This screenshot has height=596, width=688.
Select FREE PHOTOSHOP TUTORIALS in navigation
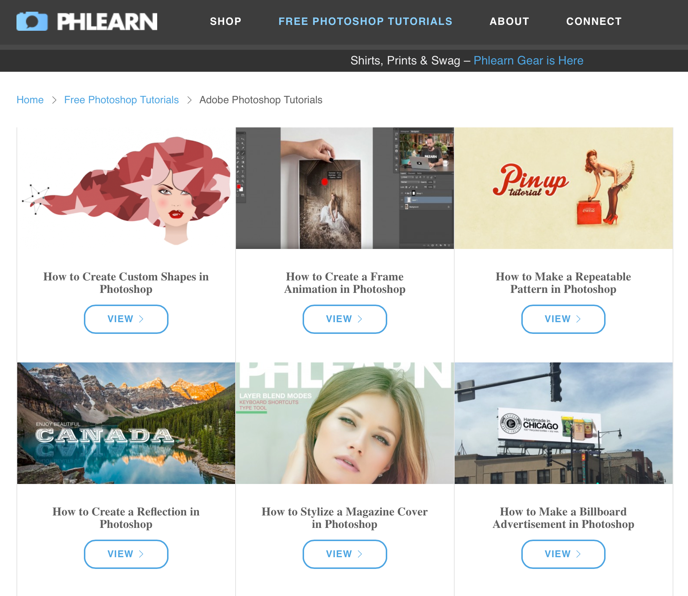[x=365, y=22]
